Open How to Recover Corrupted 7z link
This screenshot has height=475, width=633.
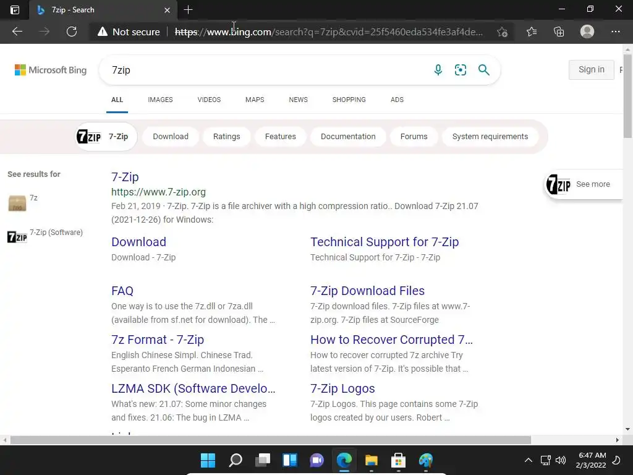pyautogui.click(x=391, y=340)
